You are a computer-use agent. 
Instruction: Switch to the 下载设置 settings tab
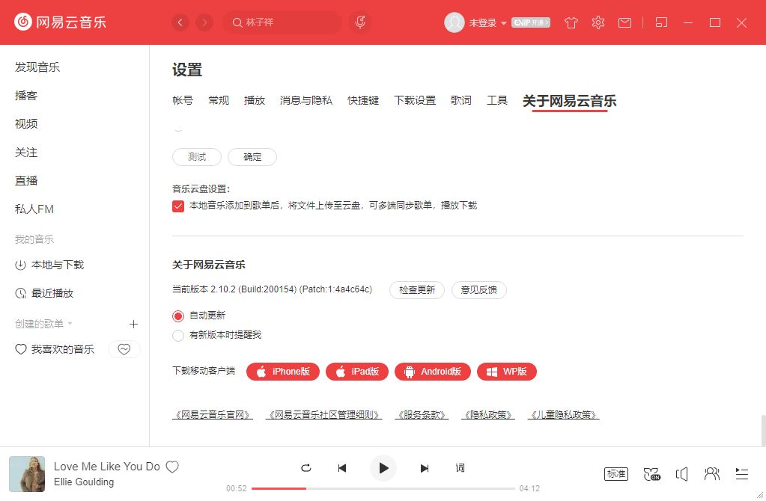415,99
